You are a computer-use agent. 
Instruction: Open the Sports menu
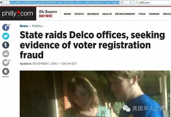(x=79, y=14)
